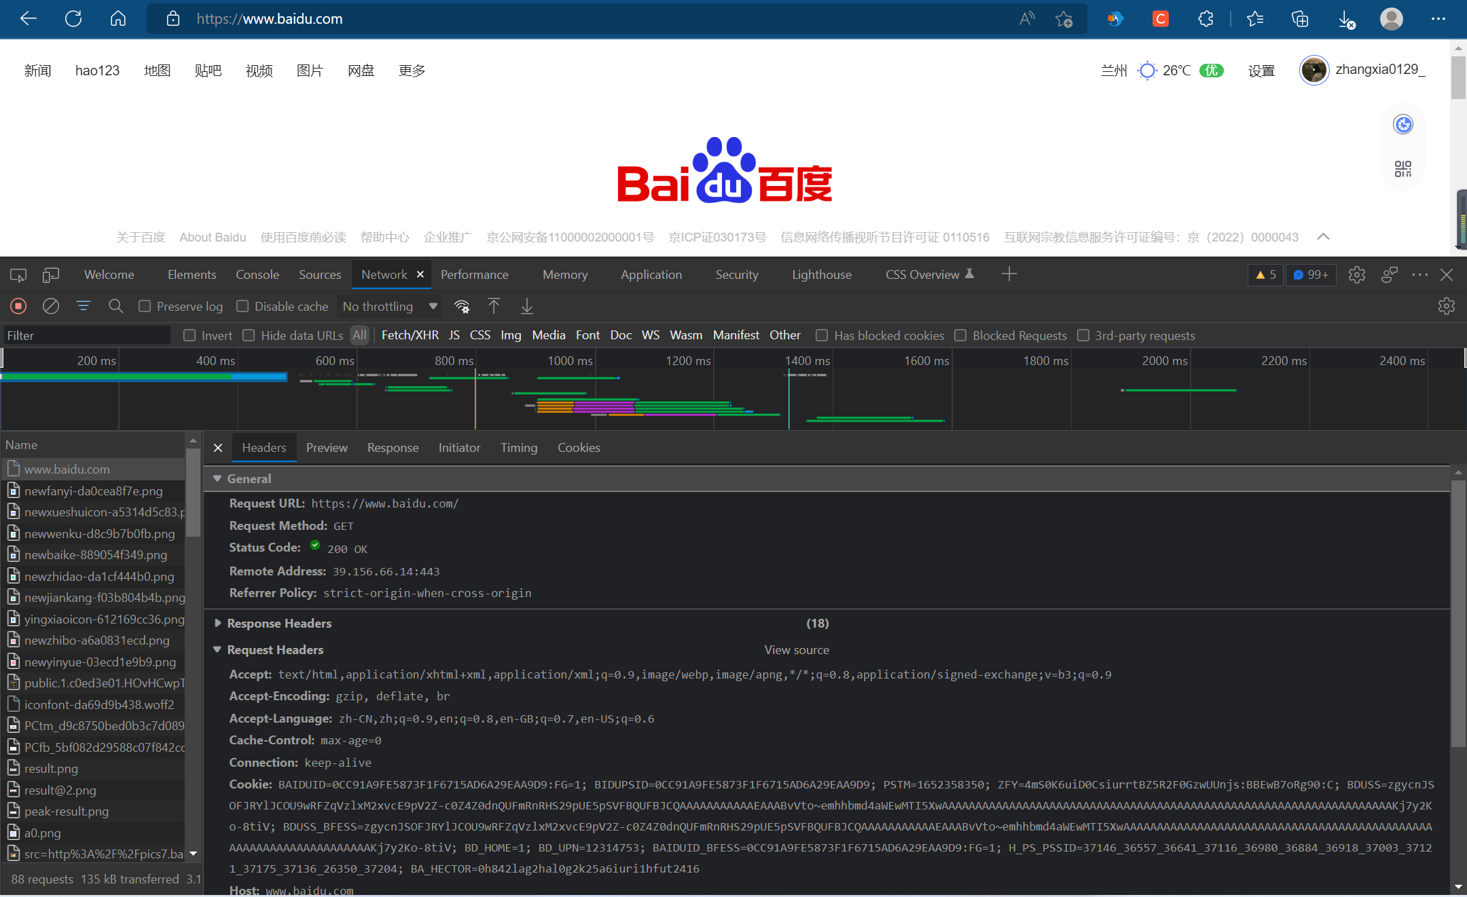Toggle the Invert filter checkbox
The image size is (1467, 897).
[x=189, y=336]
